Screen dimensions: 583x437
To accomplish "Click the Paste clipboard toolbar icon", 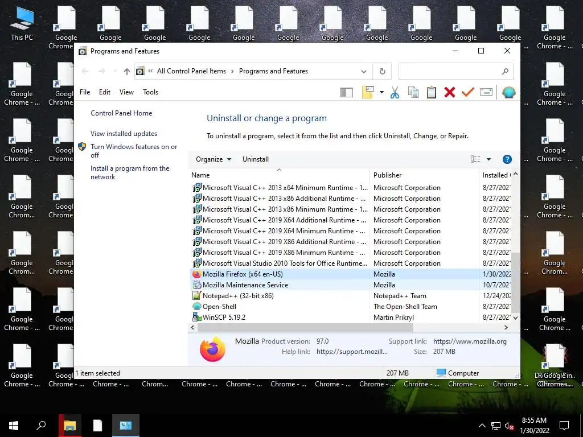I will pos(432,92).
